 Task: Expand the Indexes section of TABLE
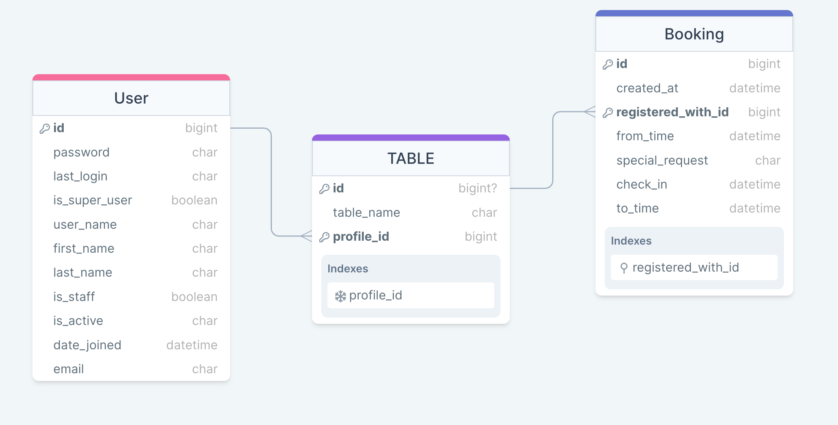[x=348, y=268]
